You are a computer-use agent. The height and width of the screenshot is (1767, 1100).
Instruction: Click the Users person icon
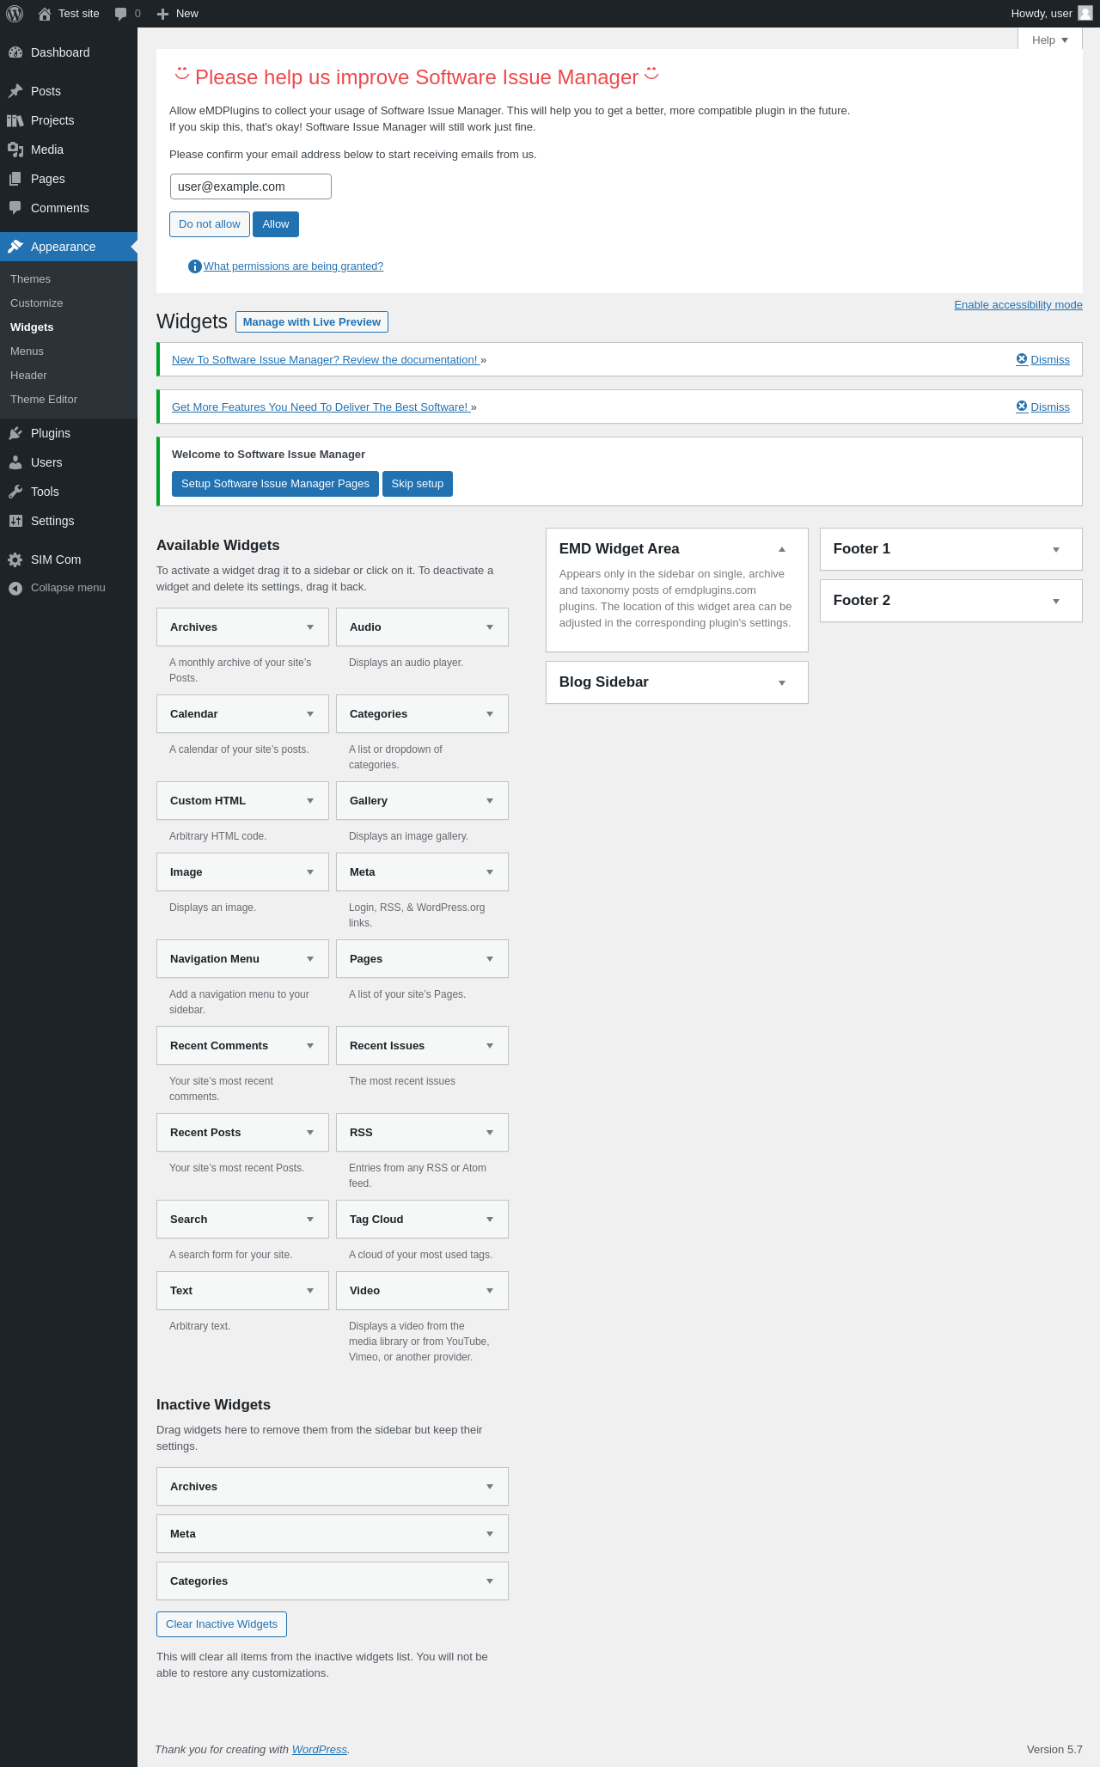15,462
